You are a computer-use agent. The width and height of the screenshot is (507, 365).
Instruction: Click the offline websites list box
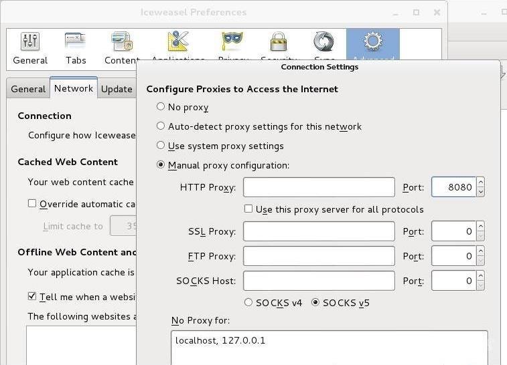(x=81, y=346)
